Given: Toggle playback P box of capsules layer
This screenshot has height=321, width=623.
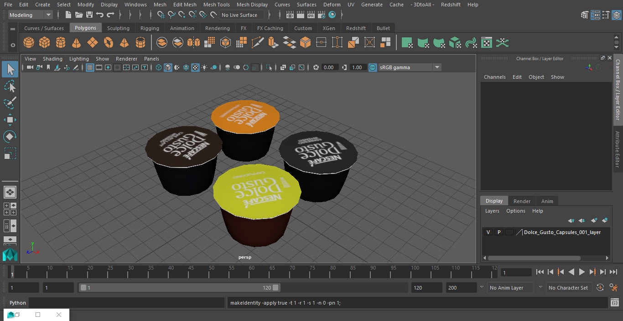Looking at the screenshot, I should tap(498, 232).
